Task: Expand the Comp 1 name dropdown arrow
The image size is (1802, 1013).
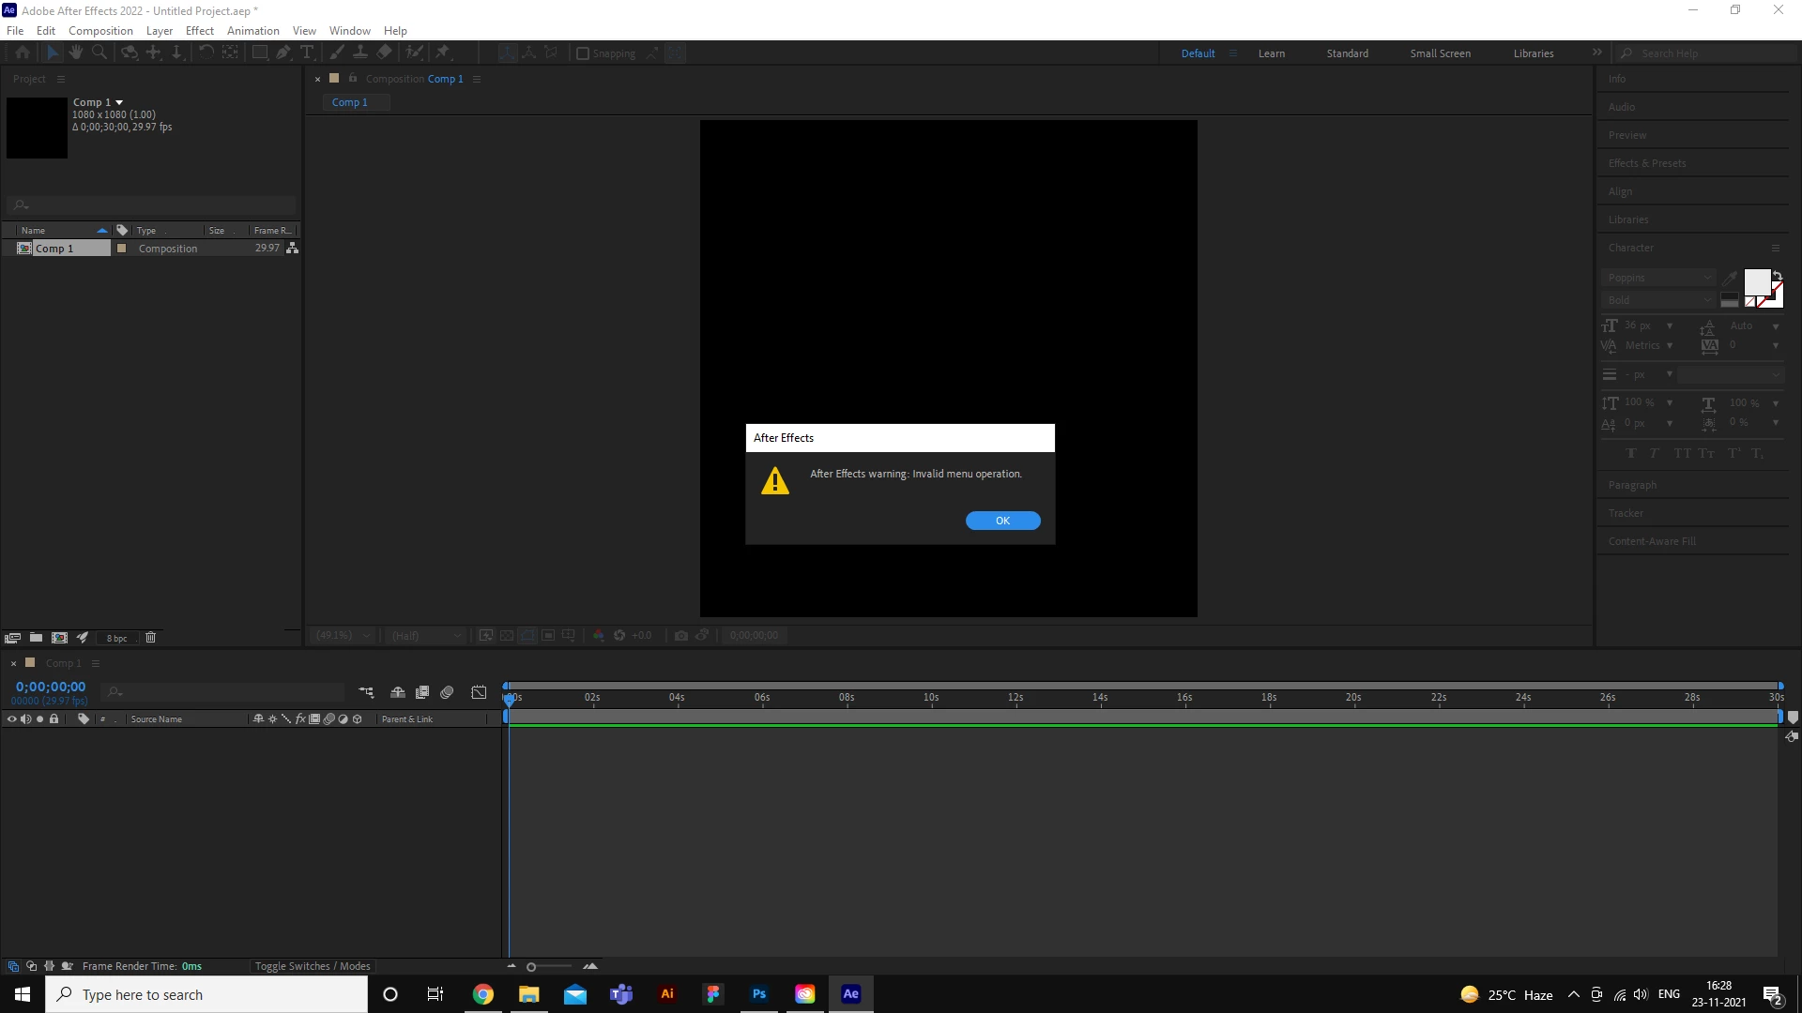Action: point(119,102)
